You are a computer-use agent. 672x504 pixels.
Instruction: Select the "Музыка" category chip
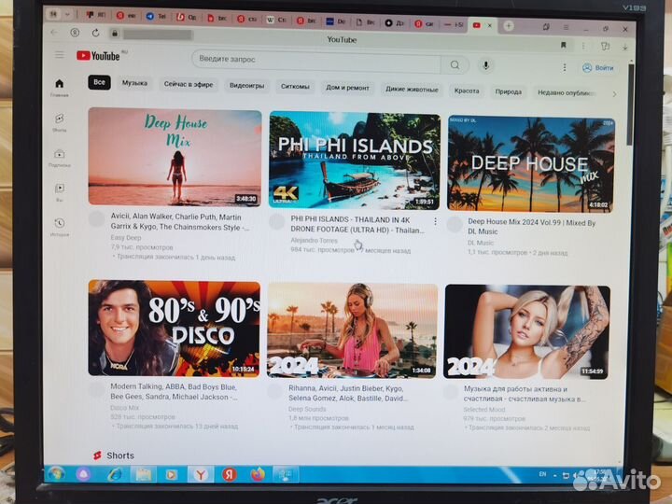coord(134,83)
